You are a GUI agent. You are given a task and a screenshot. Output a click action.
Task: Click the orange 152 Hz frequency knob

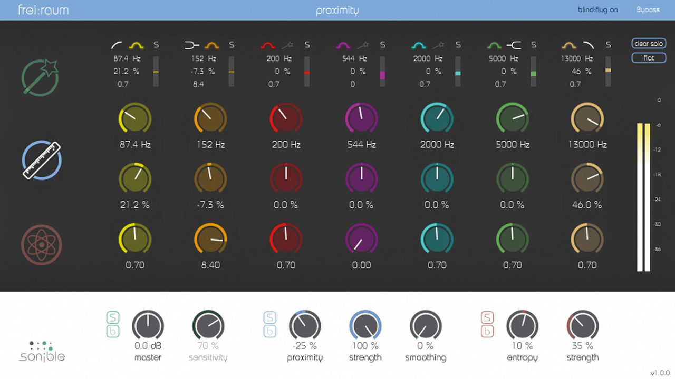click(210, 119)
